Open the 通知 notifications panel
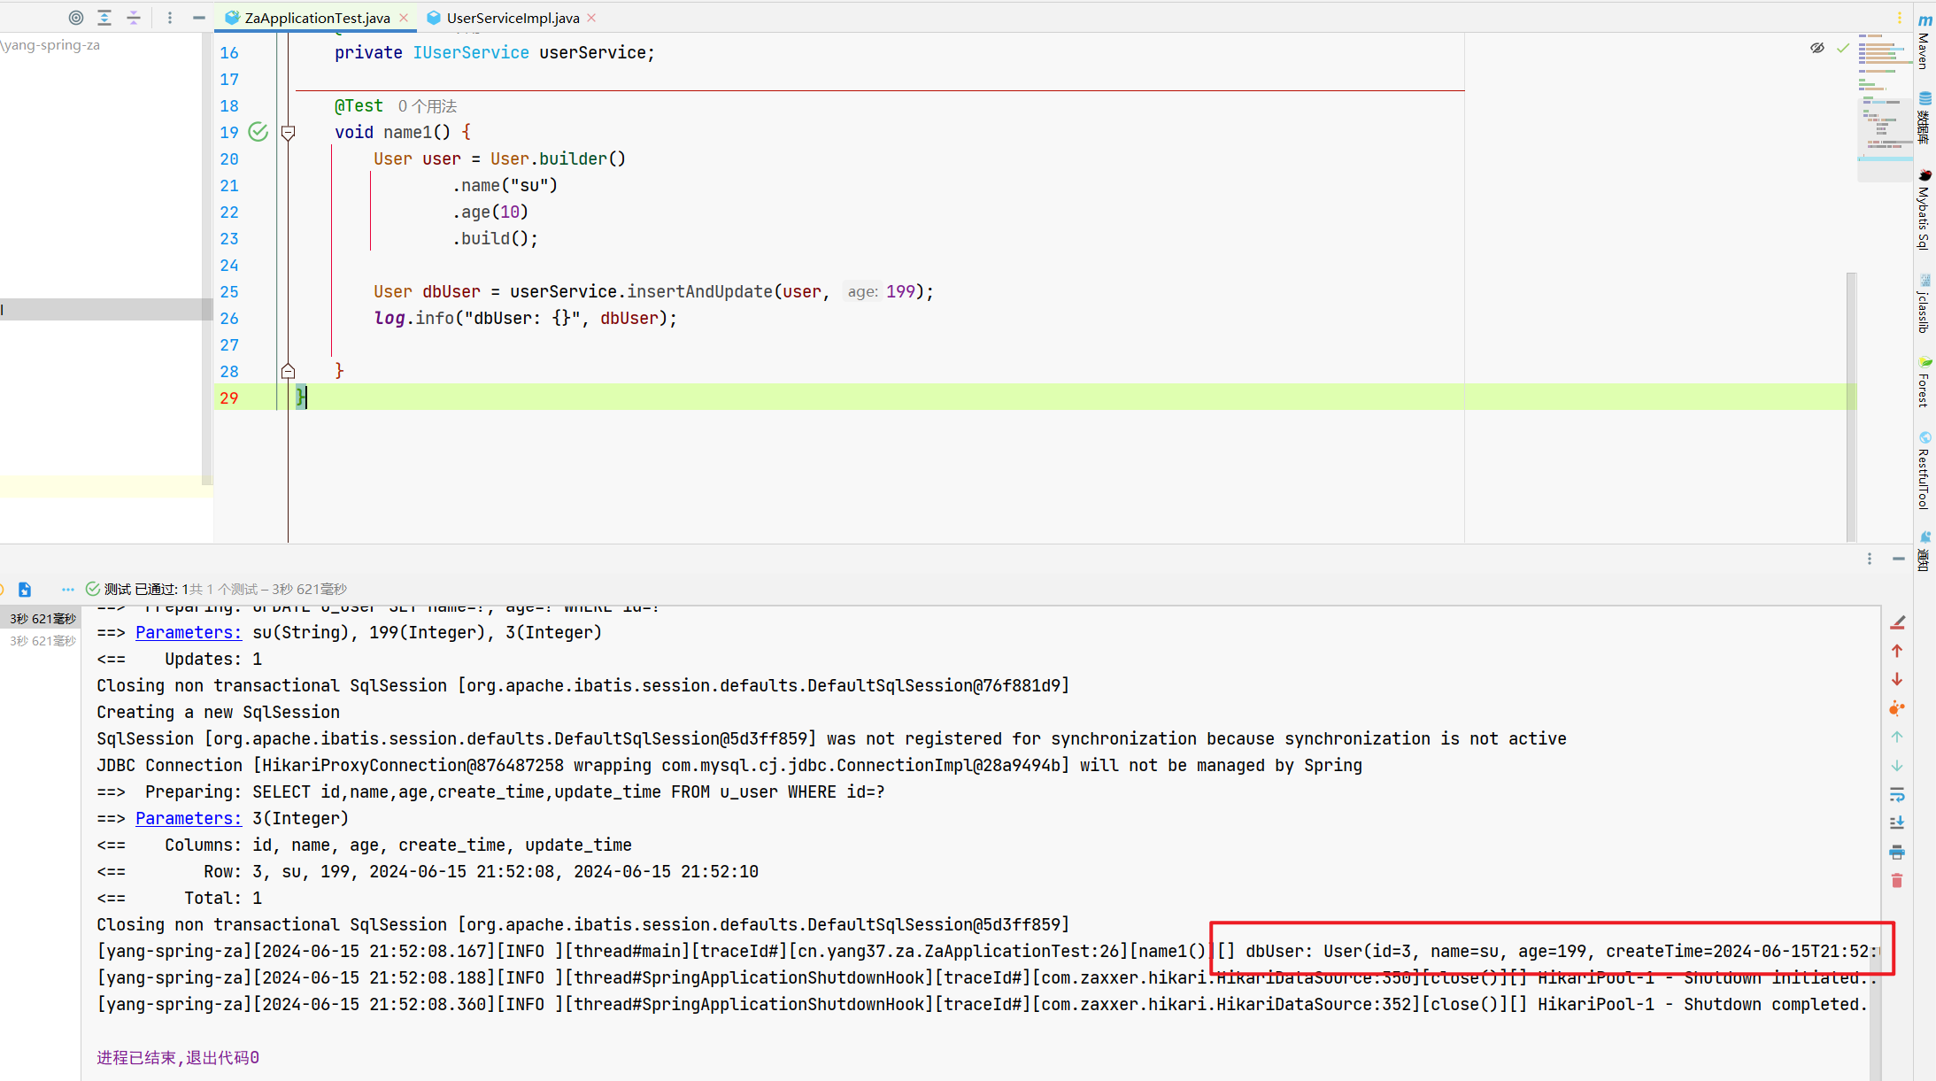Screen dimensions: 1936x1081 [x=1924, y=551]
